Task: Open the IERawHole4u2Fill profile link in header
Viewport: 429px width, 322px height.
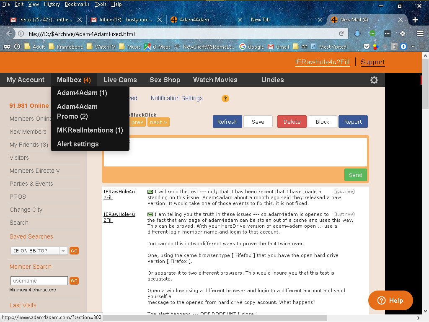Action: (x=322, y=62)
